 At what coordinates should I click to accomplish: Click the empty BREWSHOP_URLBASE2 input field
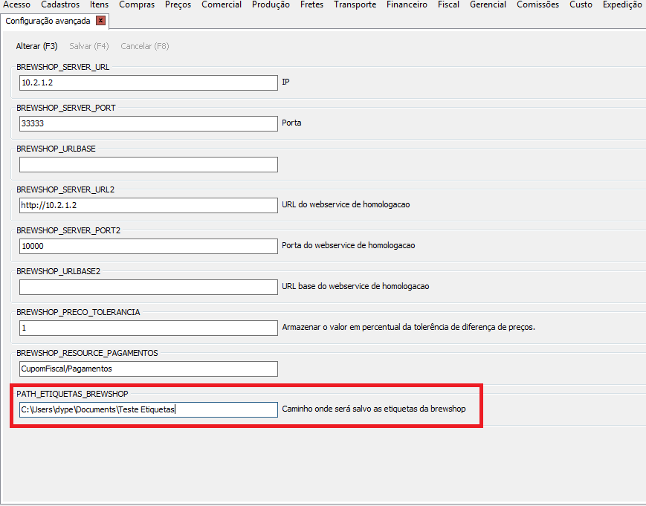[149, 287]
